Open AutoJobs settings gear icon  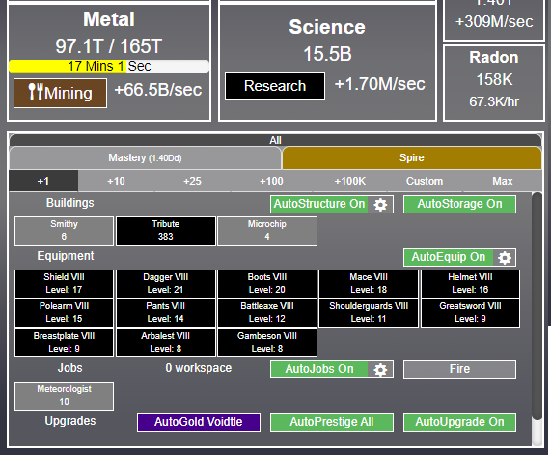coord(380,369)
